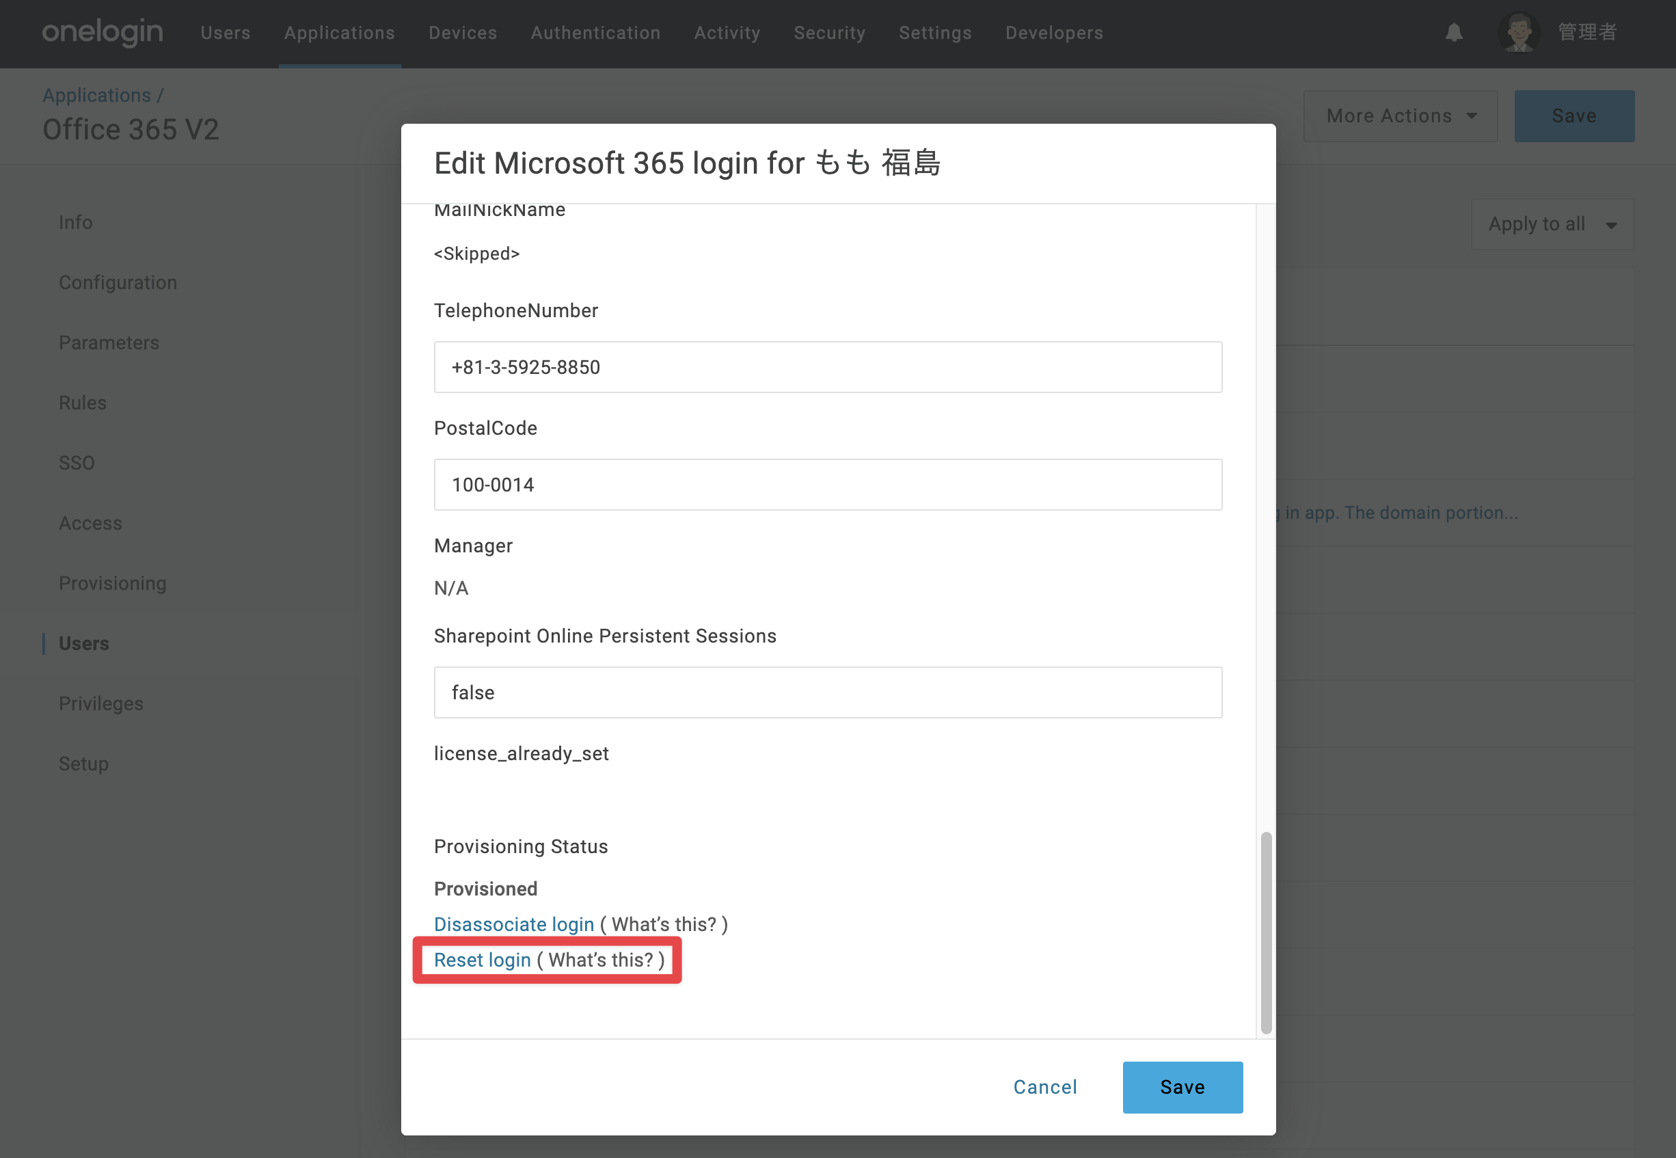
Task: Click the admin profile avatar
Action: click(x=1519, y=33)
